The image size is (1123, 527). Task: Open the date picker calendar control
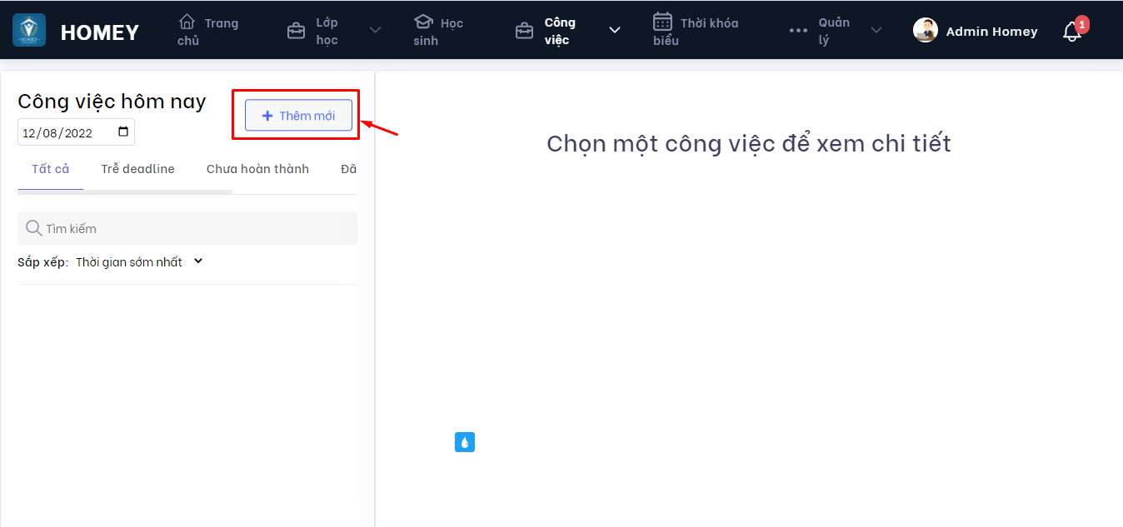point(123,132)
